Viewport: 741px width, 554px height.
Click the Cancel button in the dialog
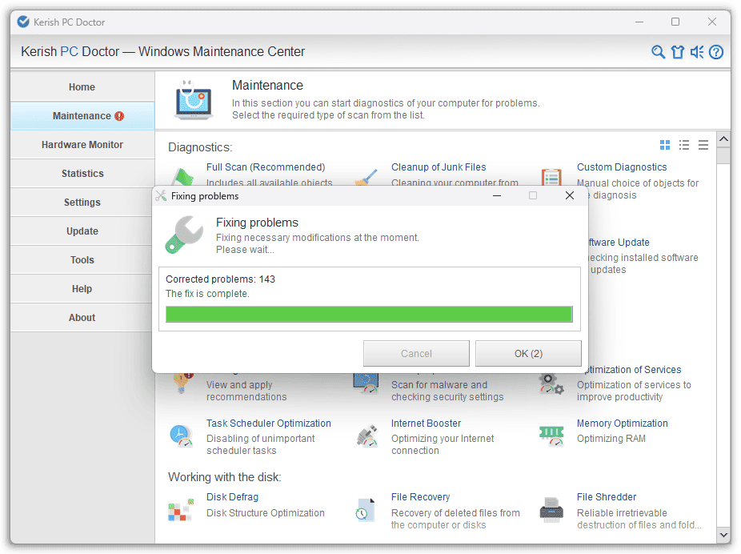tap(416, 354)
